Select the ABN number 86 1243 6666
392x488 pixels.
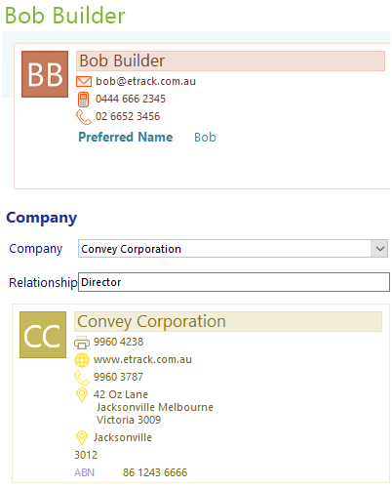[x=155, y=472]
